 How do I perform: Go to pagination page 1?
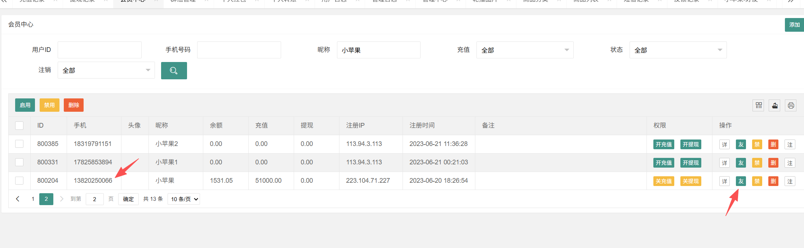pyautogui.click(x=33, y=199)
